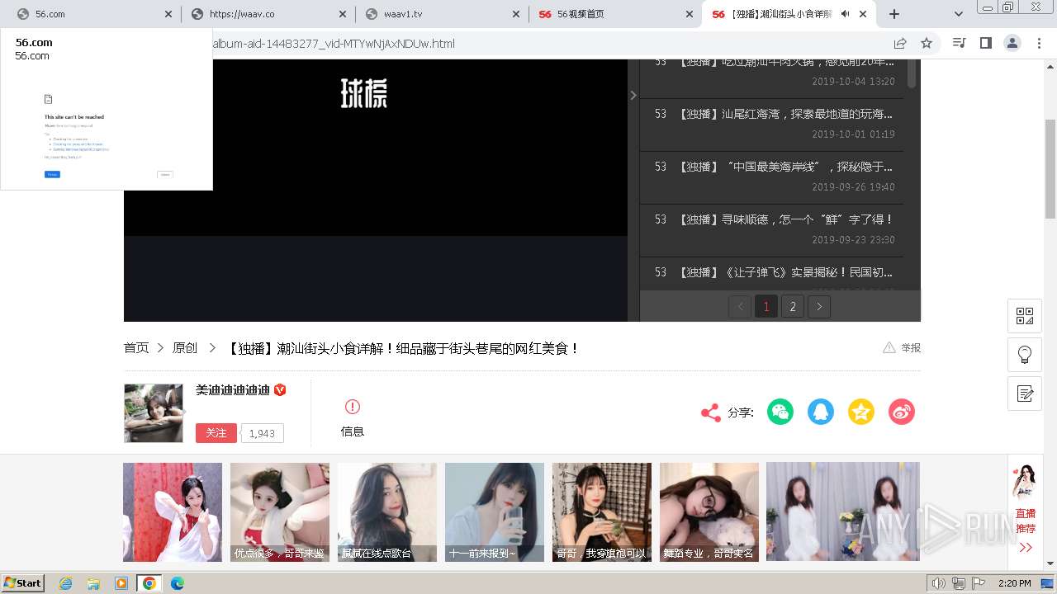Open the lightbulb suggestion sidebar icon
This screenshot has height=594, width=1057.
1025,355
